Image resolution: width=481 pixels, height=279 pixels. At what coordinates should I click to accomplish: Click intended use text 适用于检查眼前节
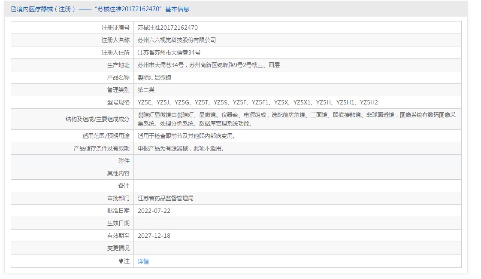click(x=187, y=136)
